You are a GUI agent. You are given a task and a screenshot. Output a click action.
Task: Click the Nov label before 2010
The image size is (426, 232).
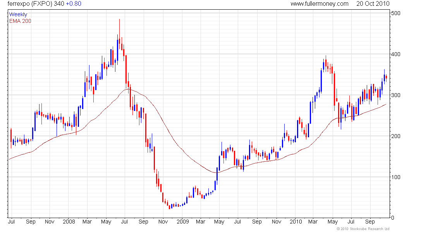pyautogui.click(x=276, y=222)
